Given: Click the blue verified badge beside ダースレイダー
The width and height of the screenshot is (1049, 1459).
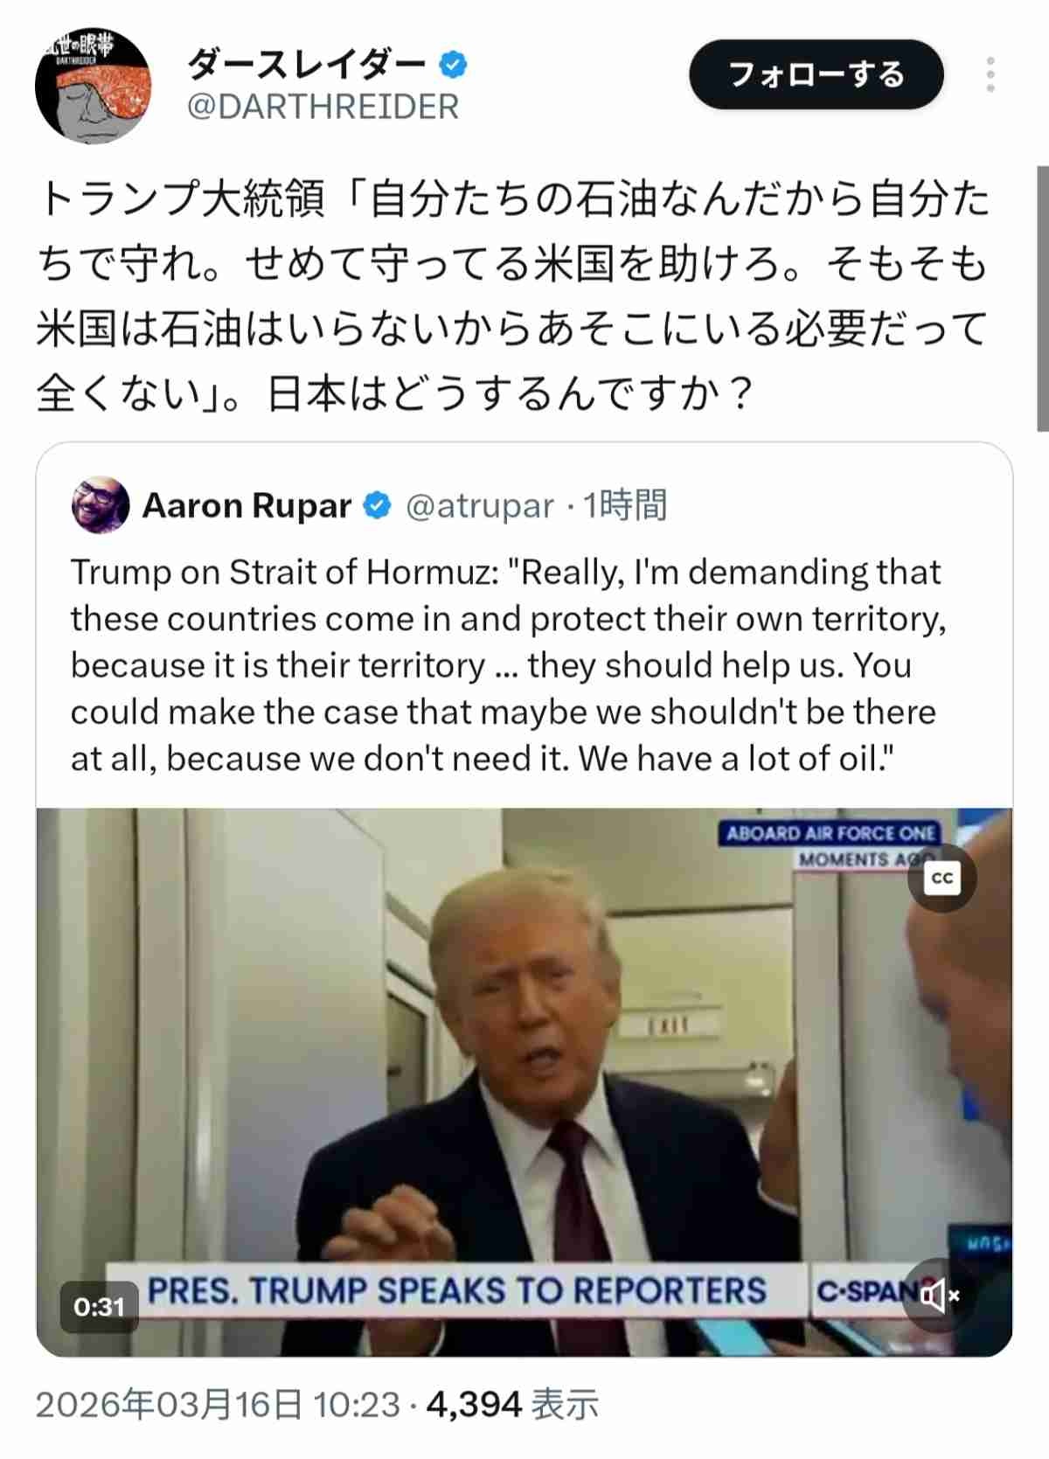Looking at the screenshot, I should coord(453,64).
